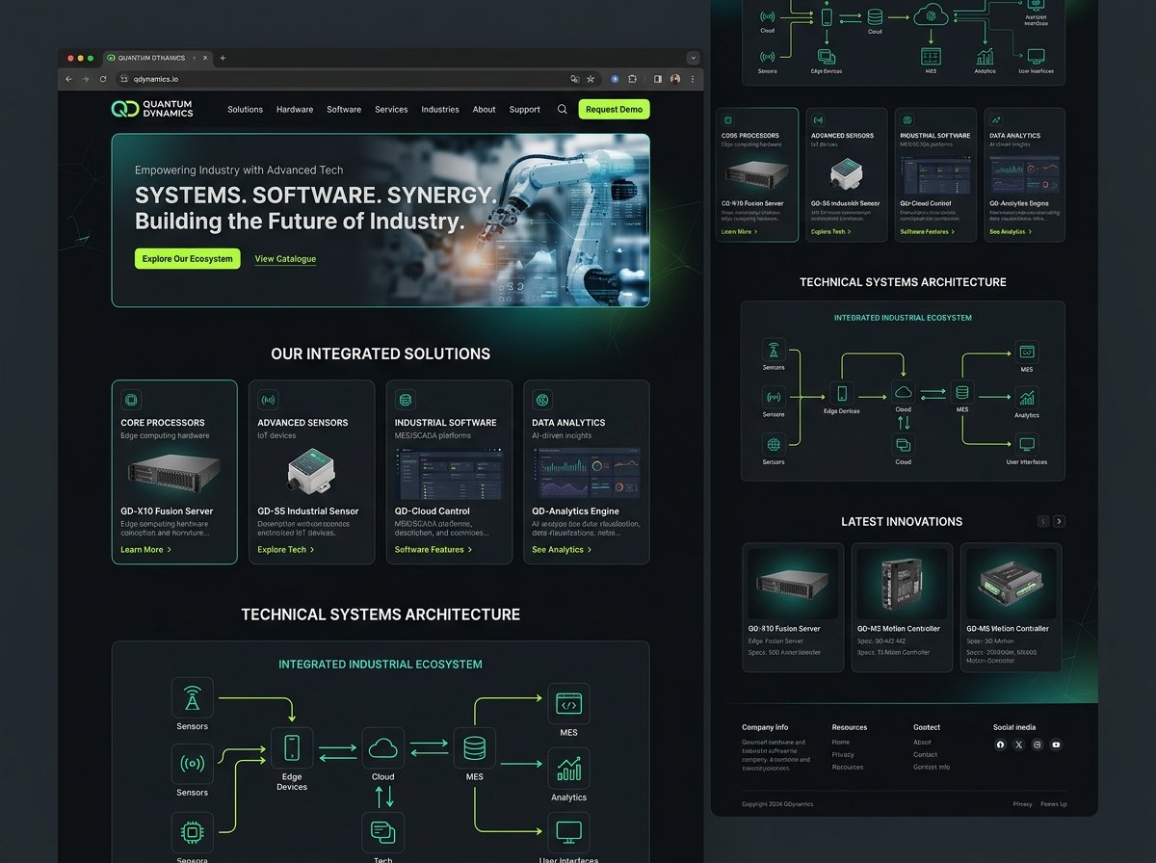
Task: Open the Hardware nav menu
Action: tap(295, 110)
